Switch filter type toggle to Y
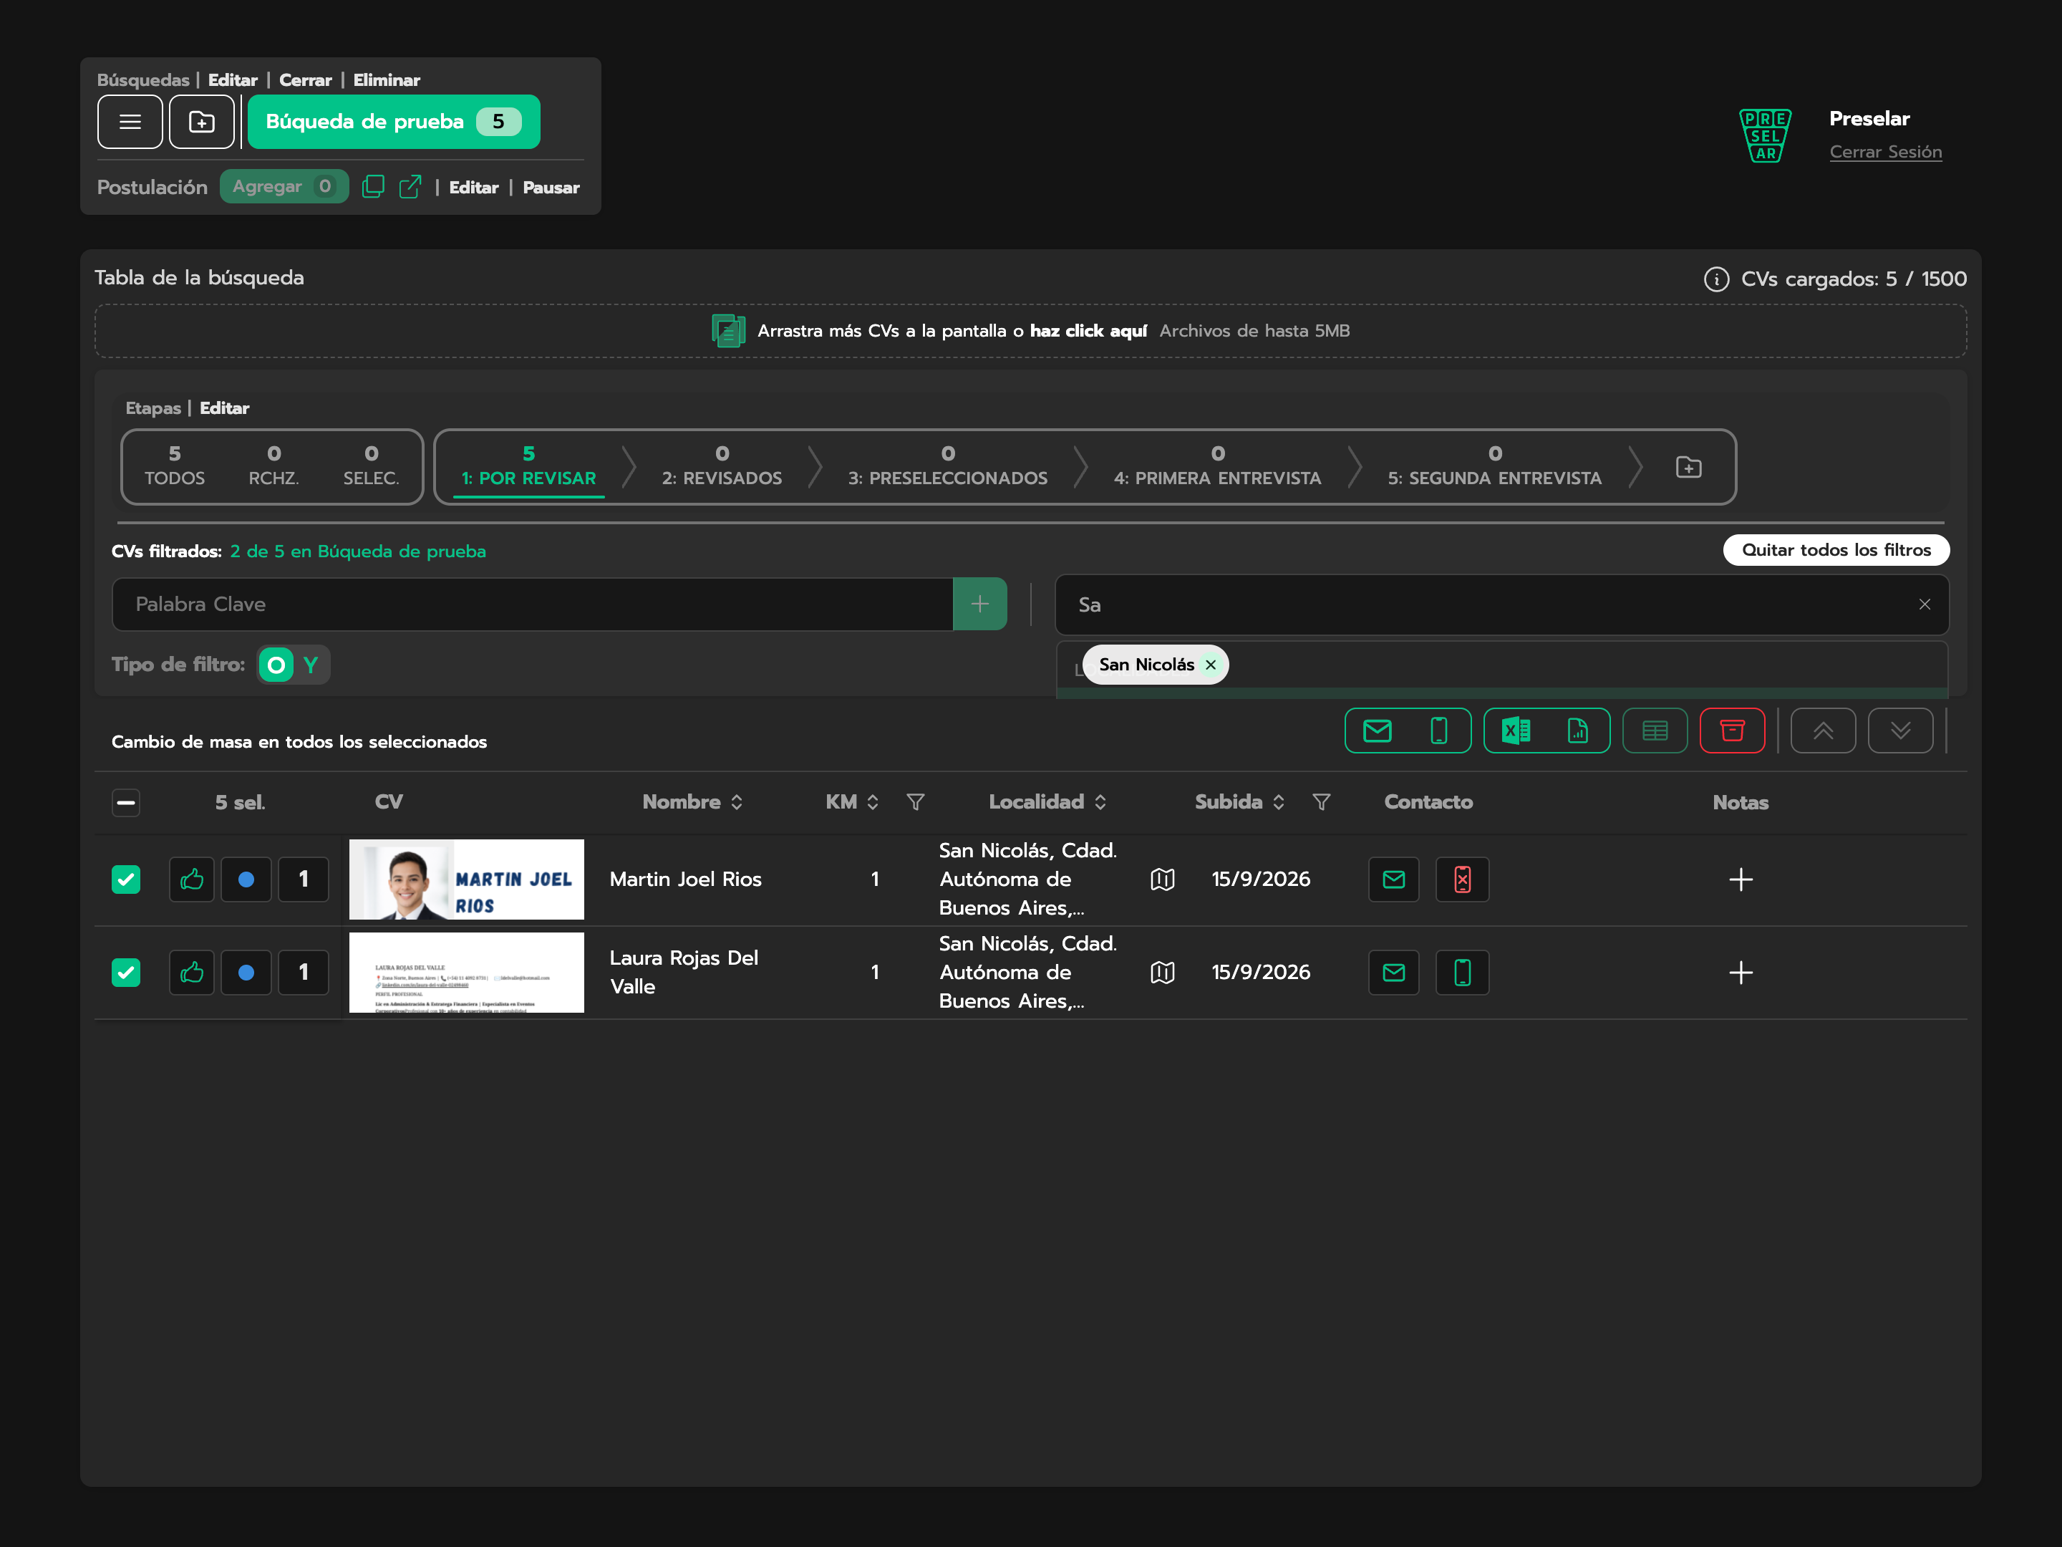Screen dimensions: 2062x1547 [x=311, y=665]
